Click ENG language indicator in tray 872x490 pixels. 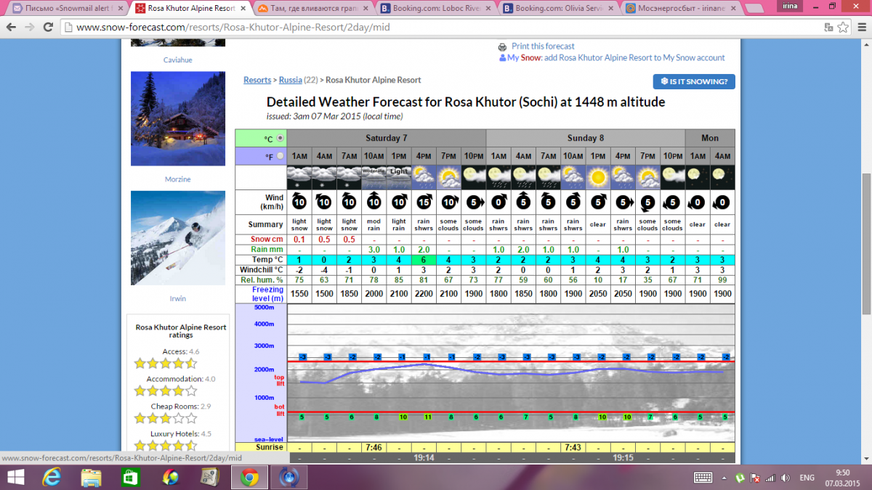807,478
